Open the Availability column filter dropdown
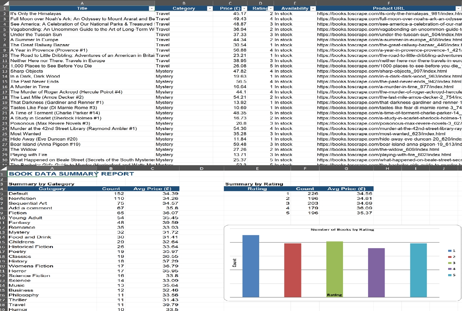 point(313,8)
